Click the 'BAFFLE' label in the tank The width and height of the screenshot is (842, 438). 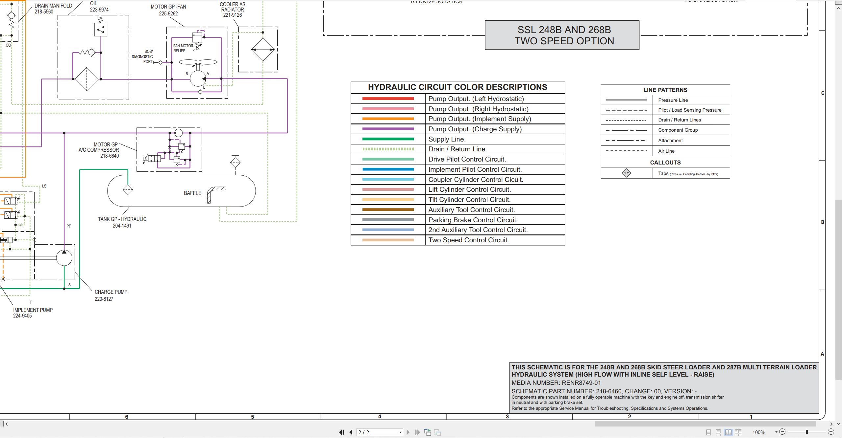[192, 193]
